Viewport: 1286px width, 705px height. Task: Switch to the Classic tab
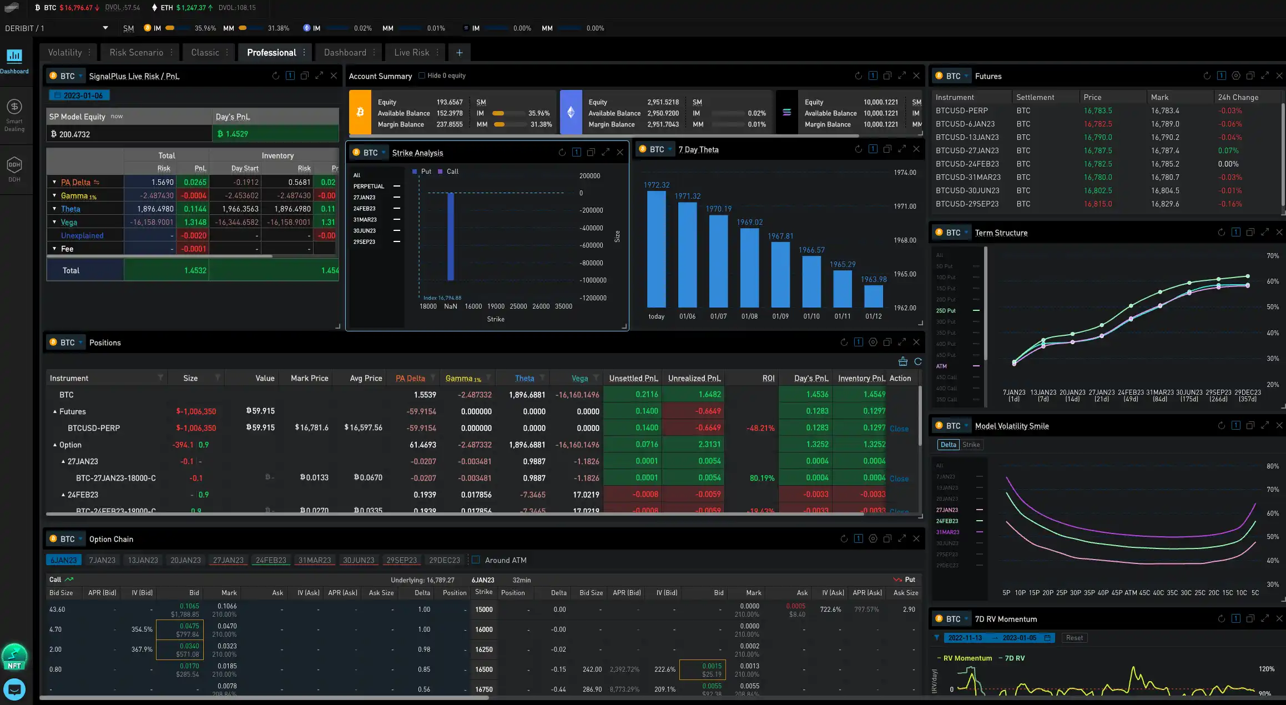pos(205,52)
